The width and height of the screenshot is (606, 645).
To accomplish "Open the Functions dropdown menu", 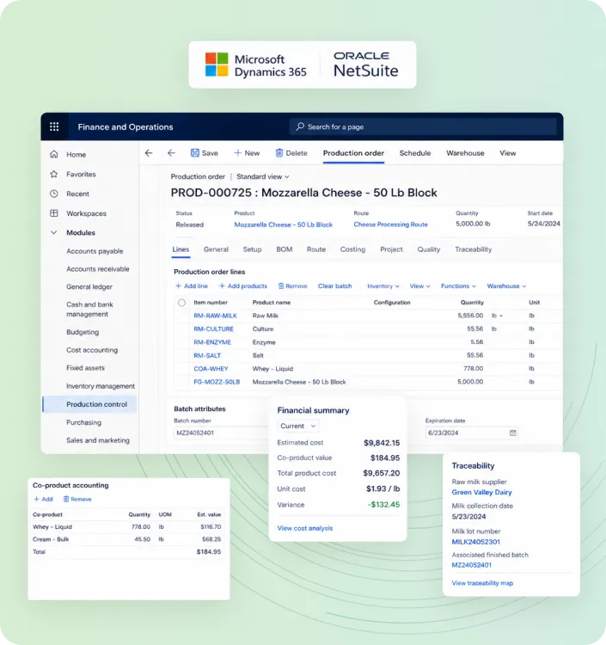I will click(458, 286).
